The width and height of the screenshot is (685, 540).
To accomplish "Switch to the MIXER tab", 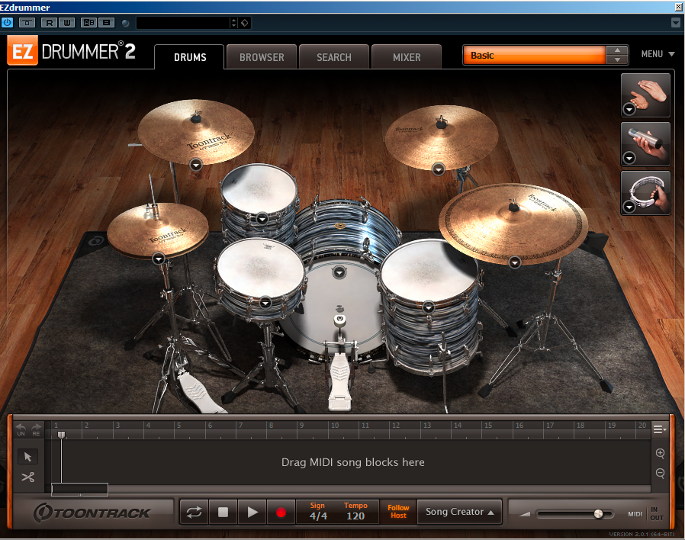I will [407, 57].
